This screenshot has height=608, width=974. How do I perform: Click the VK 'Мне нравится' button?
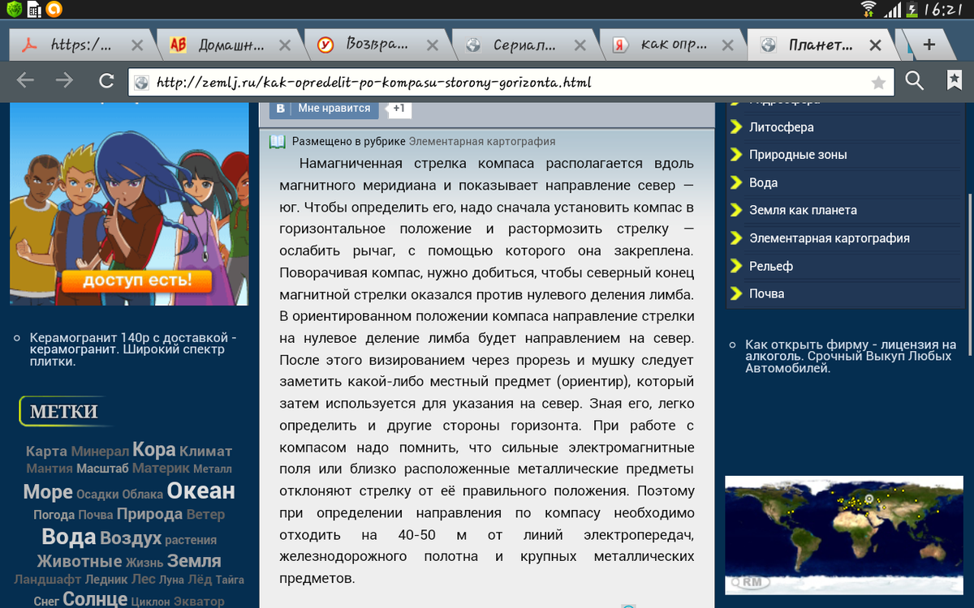point(325,108)
